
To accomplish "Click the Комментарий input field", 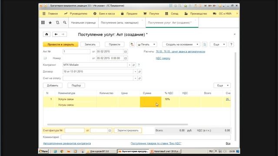I will [146, 137].
